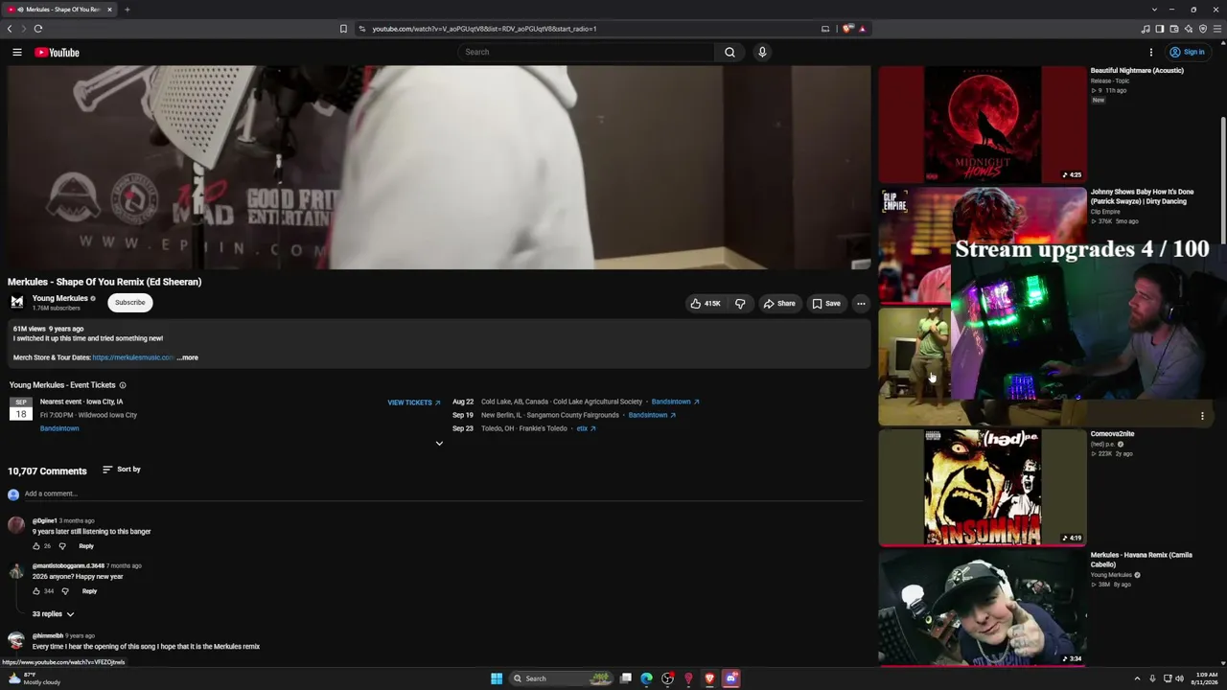Open Midnight Howls Beautiful Nightmare thumbnail

pos(983,125)
